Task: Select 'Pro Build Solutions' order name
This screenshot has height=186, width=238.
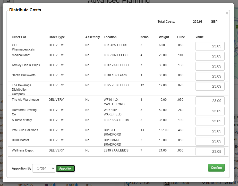Action: (x=25, y=130)
